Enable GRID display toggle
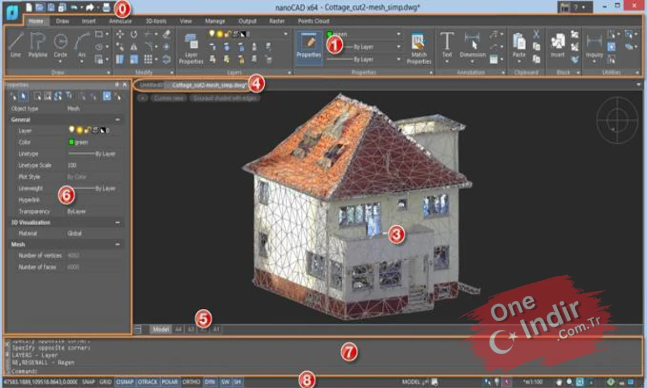Image resolution: width=647 pixels, height=388 pixels. tap(106, 382)
